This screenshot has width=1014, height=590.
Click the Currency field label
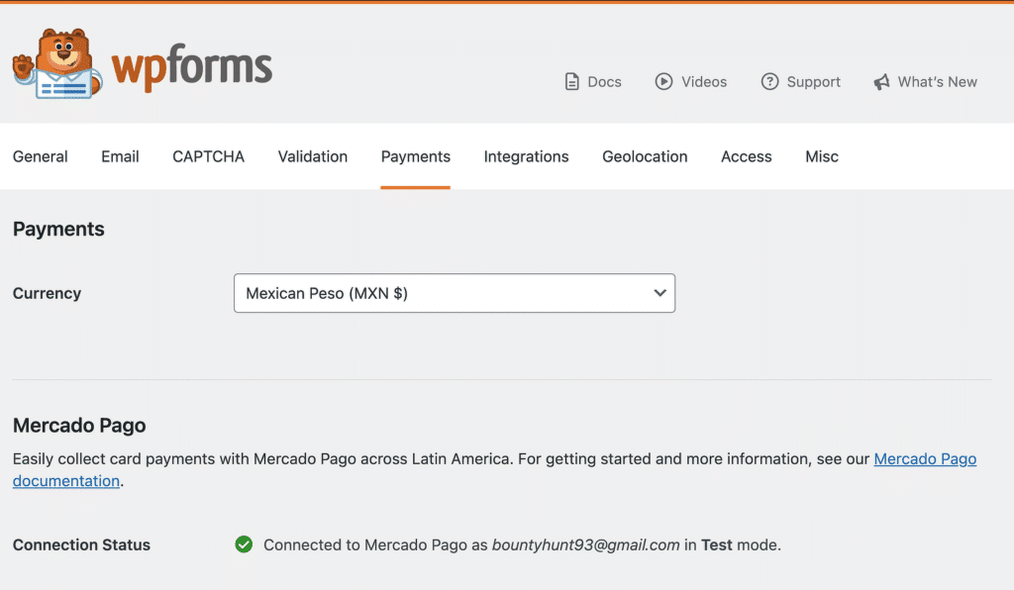click(x=48, y=293)
